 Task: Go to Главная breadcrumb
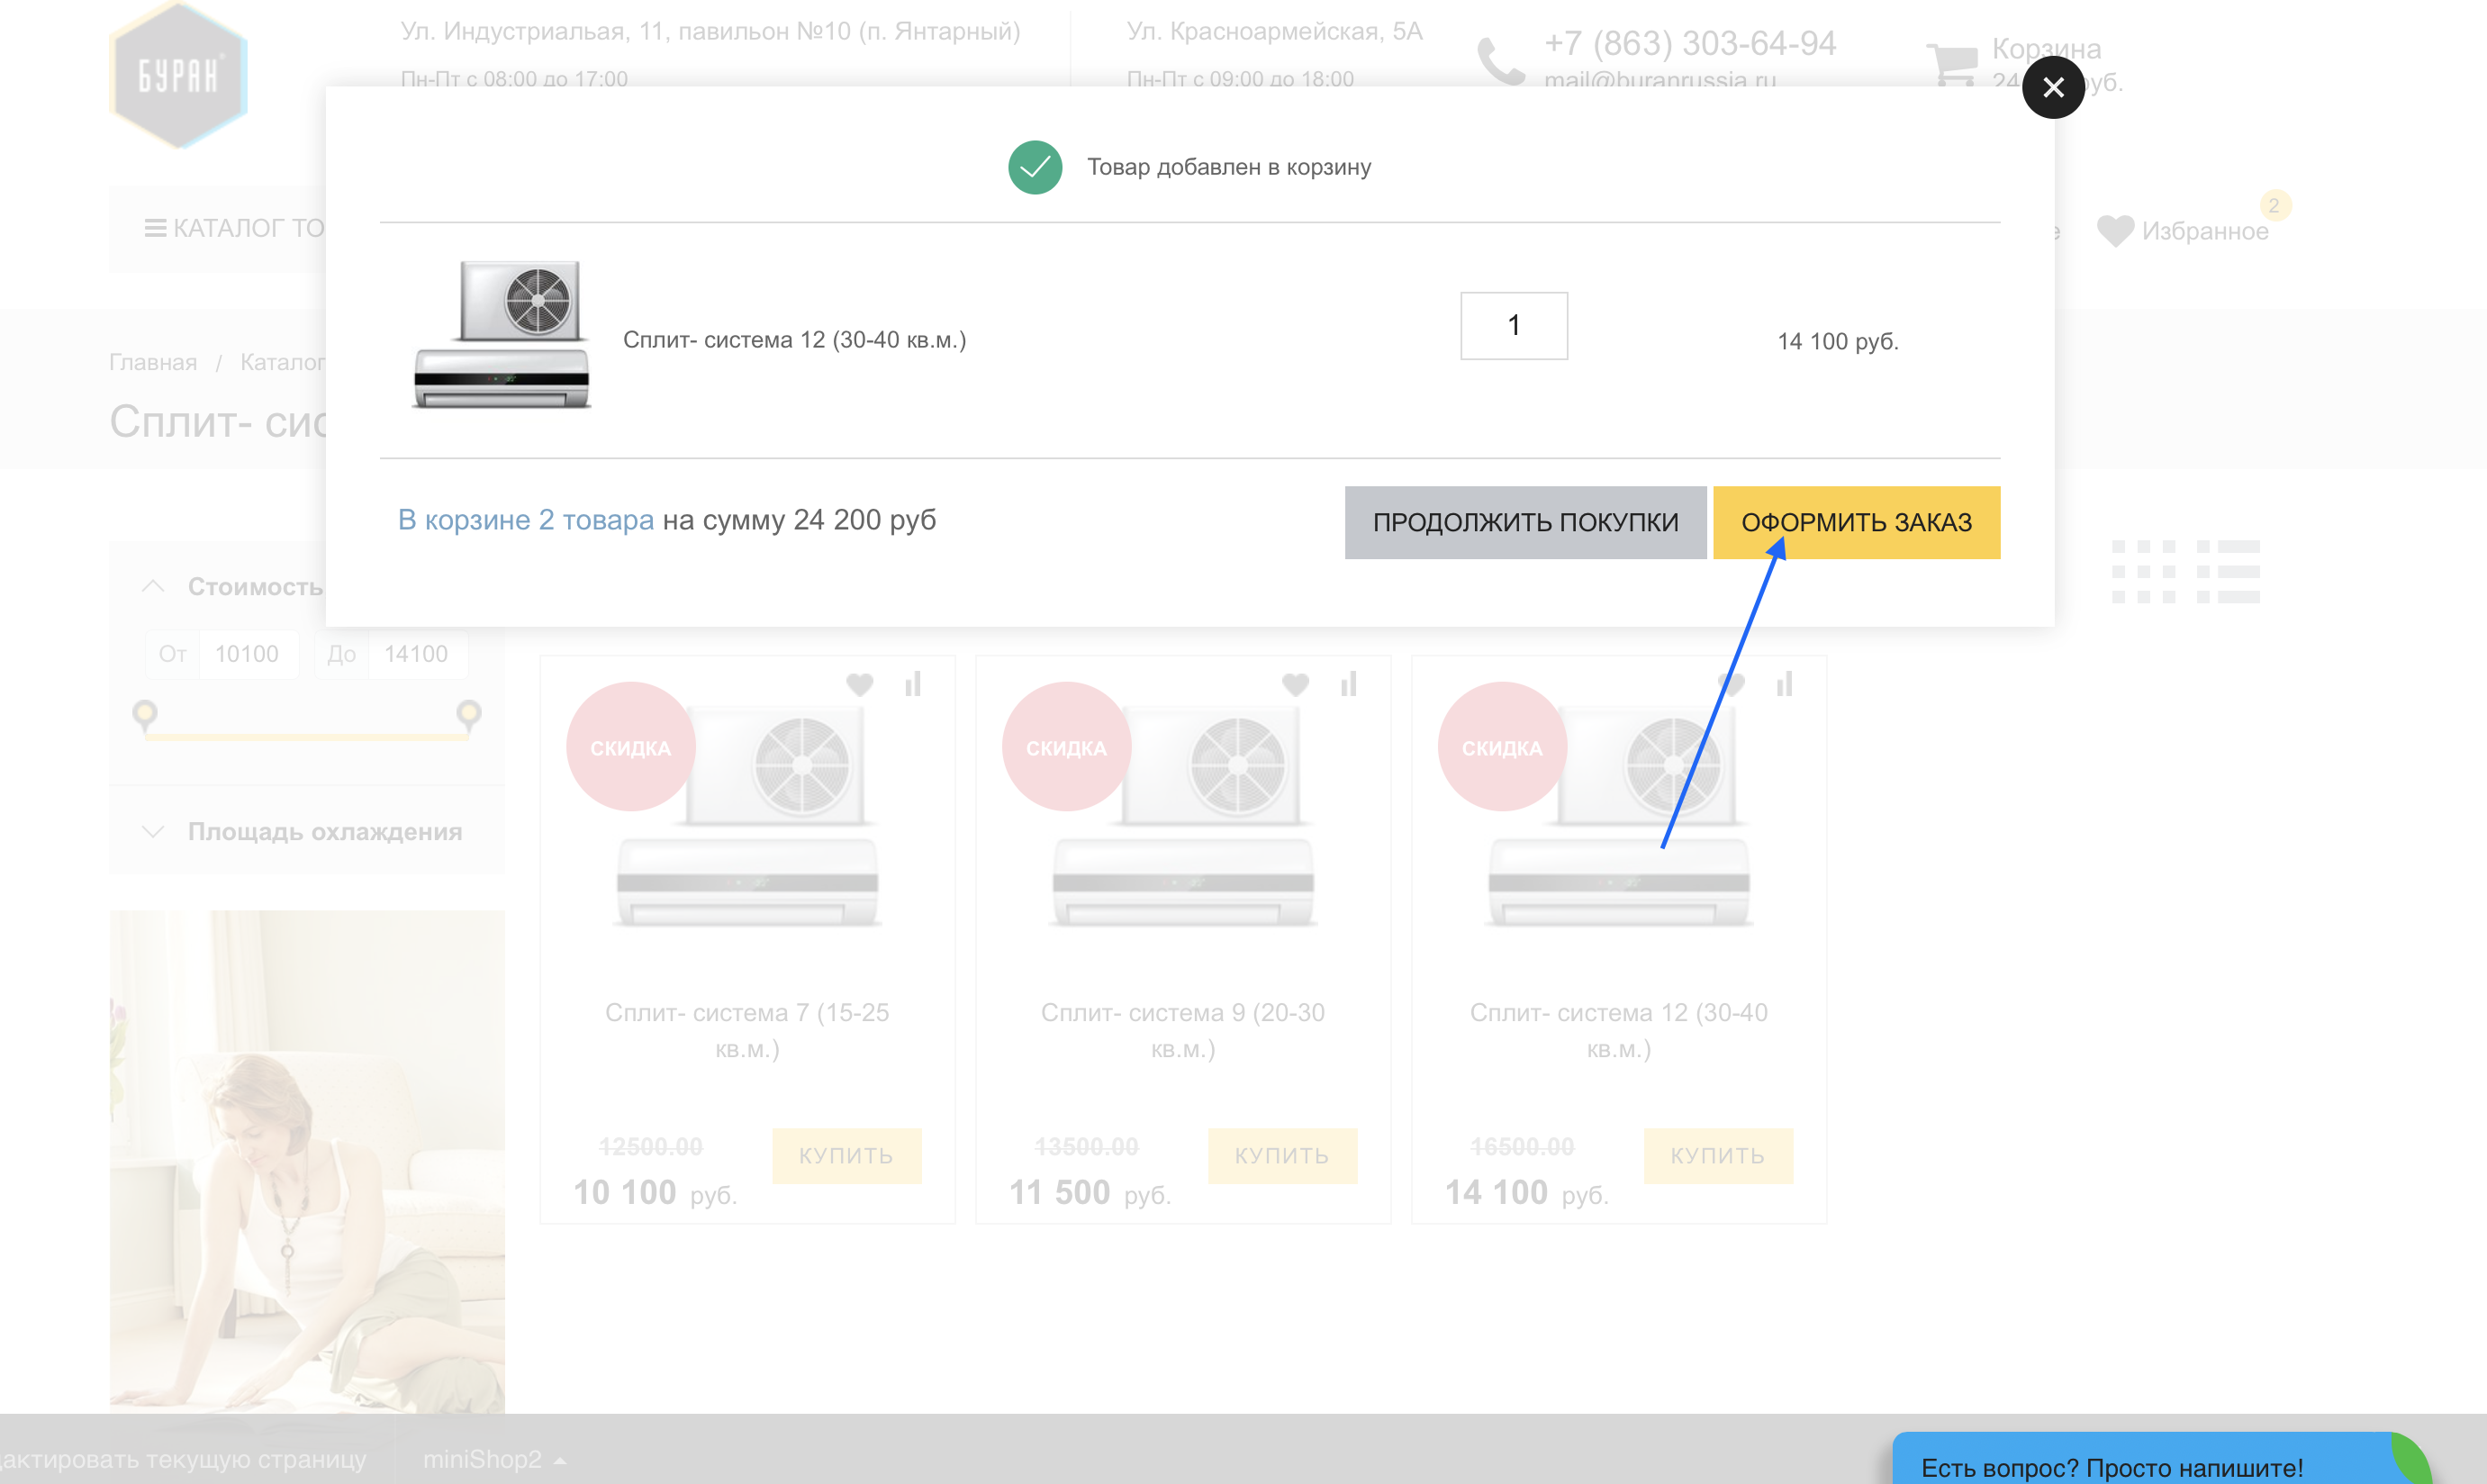(153, 362)
